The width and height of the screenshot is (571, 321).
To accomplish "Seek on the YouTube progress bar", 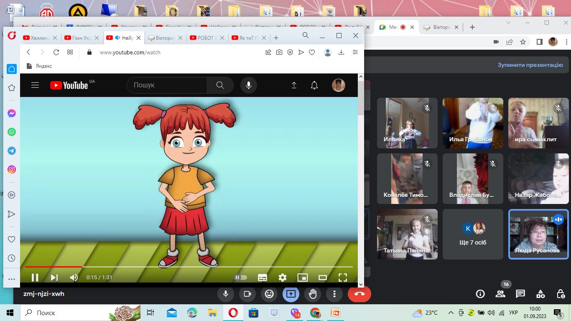I will (189, 267).
